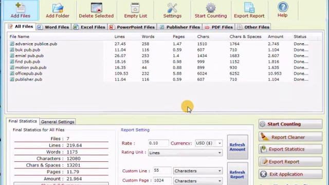Sort by the File Name column header

(20, 36)
